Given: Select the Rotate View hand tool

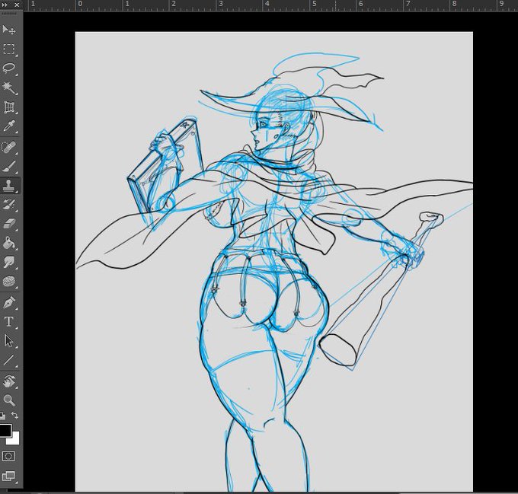Looking at the screenshot, I should (9, 381).
